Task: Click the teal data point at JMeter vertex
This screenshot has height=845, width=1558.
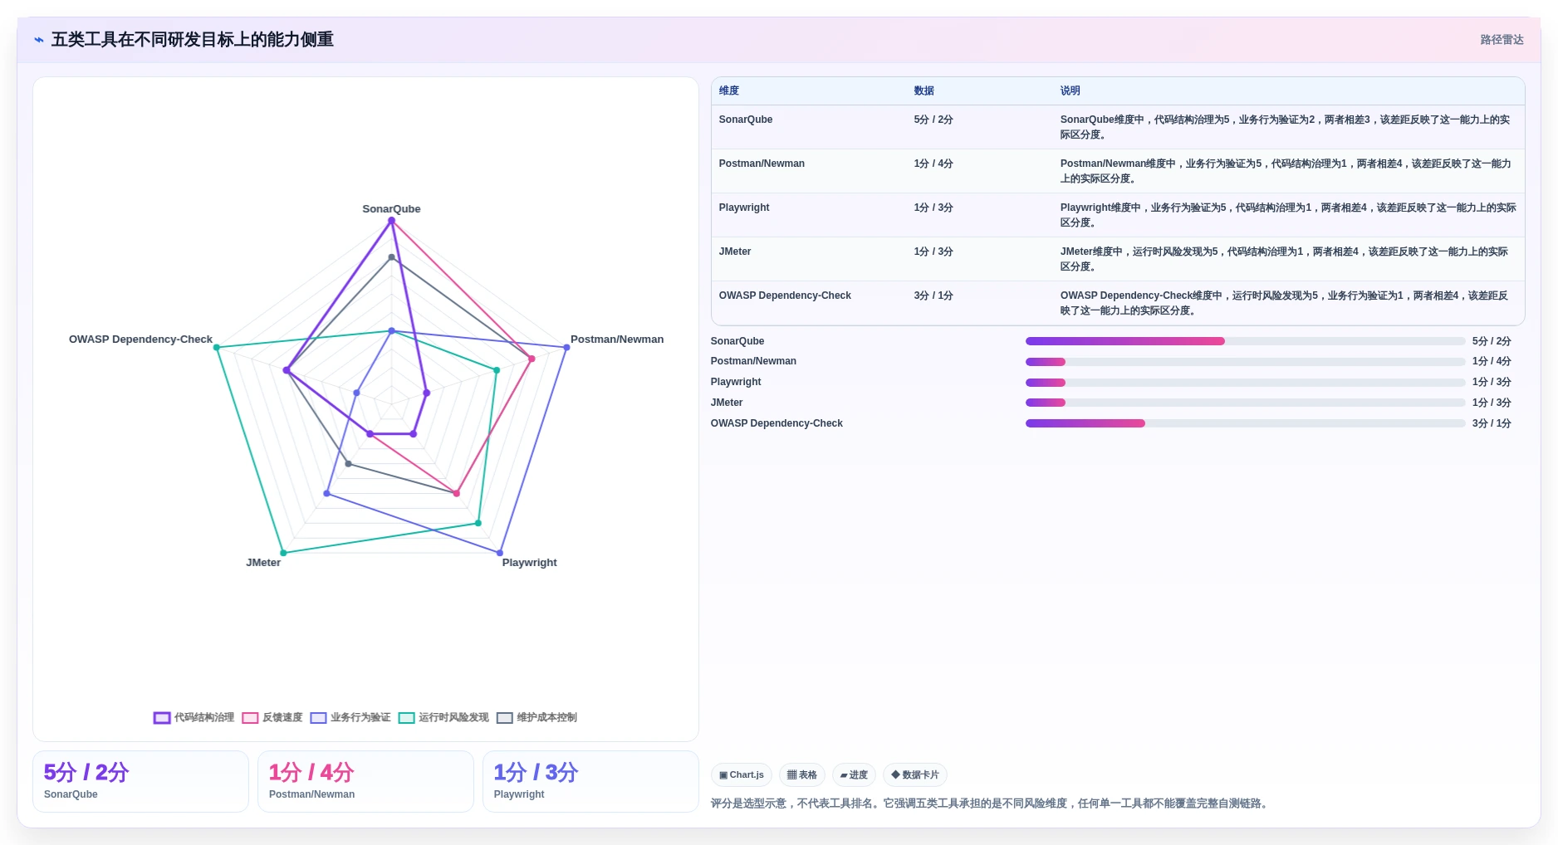Action: click(283, 553)
